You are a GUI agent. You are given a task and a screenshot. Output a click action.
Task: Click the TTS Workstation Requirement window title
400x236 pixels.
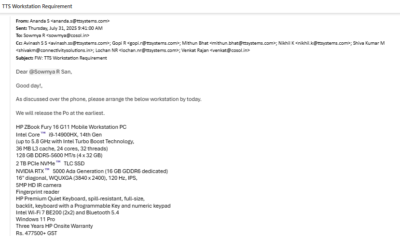[37, 6]
